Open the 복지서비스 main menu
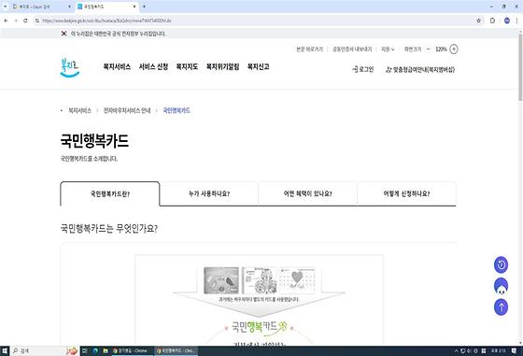This screenshot has width=523, height=356. (117, 66)
